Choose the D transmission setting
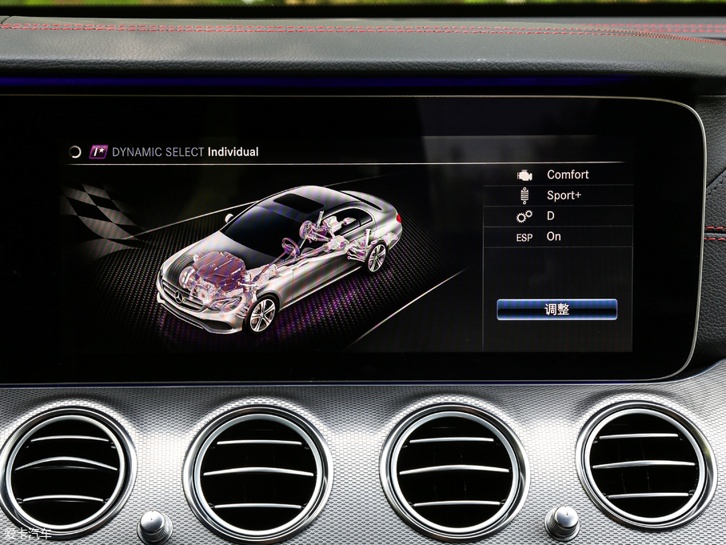This screenshot has width=726, height=545. pos(551,216)
